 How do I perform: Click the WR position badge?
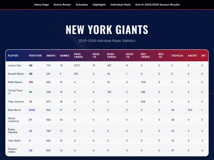click(31, 82)
